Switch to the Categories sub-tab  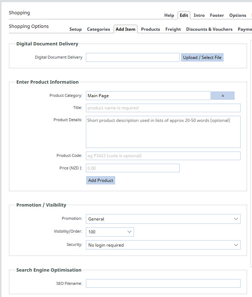click(x=98, y=29)
